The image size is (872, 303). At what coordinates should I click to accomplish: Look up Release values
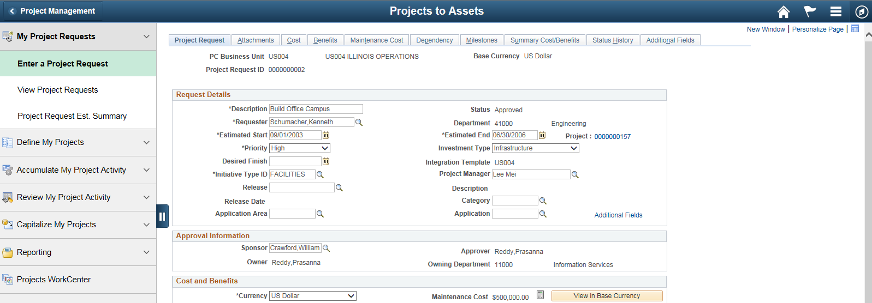coord(339,187)
